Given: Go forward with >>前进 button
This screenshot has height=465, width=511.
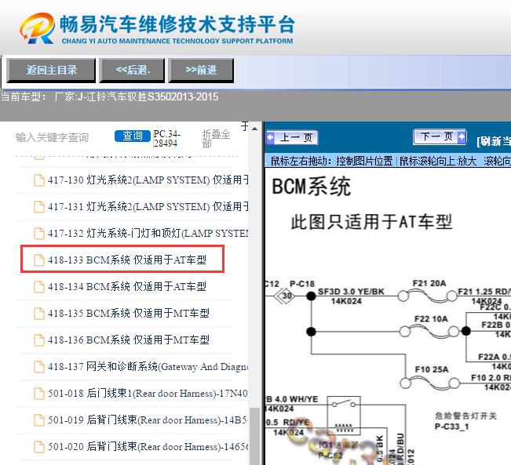Looking at the screenshot, I should 201,70.
